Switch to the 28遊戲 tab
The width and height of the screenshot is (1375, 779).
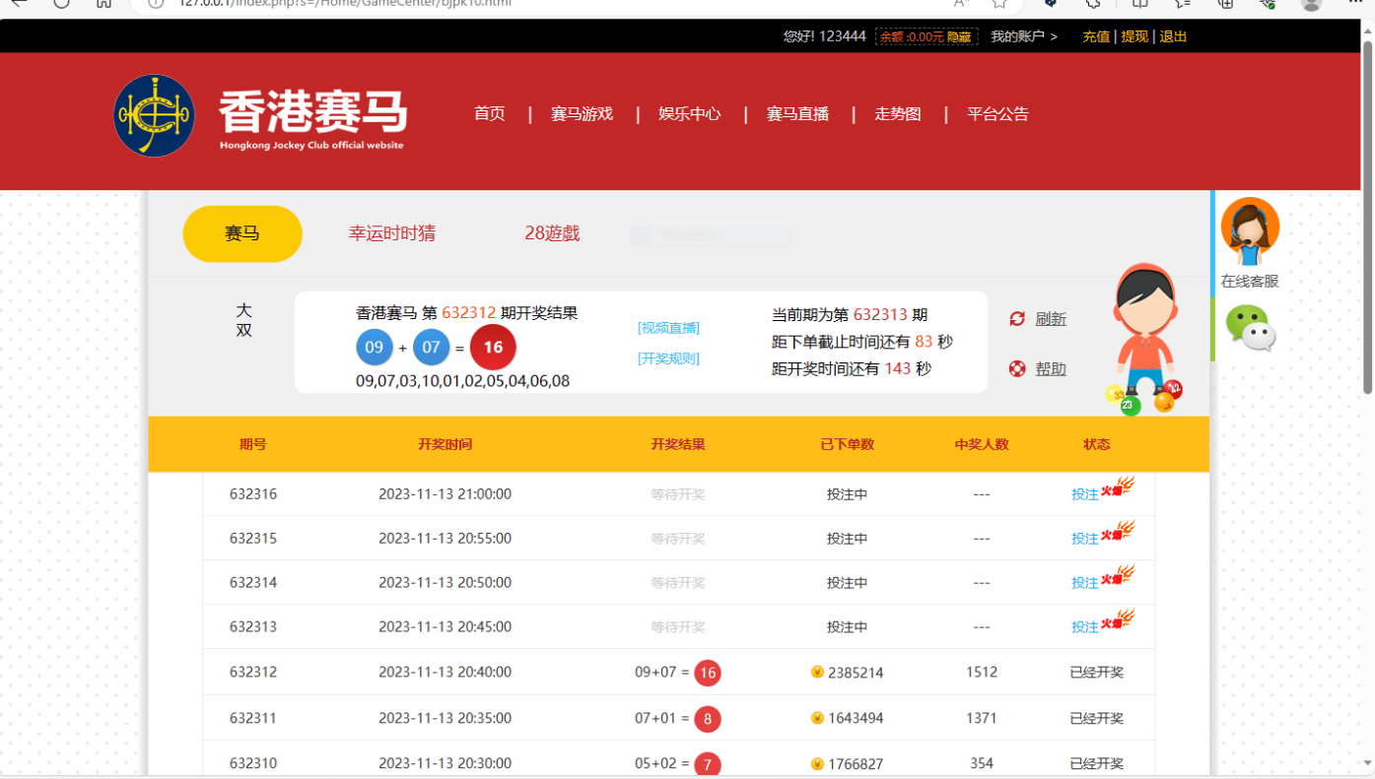(552, 233)
